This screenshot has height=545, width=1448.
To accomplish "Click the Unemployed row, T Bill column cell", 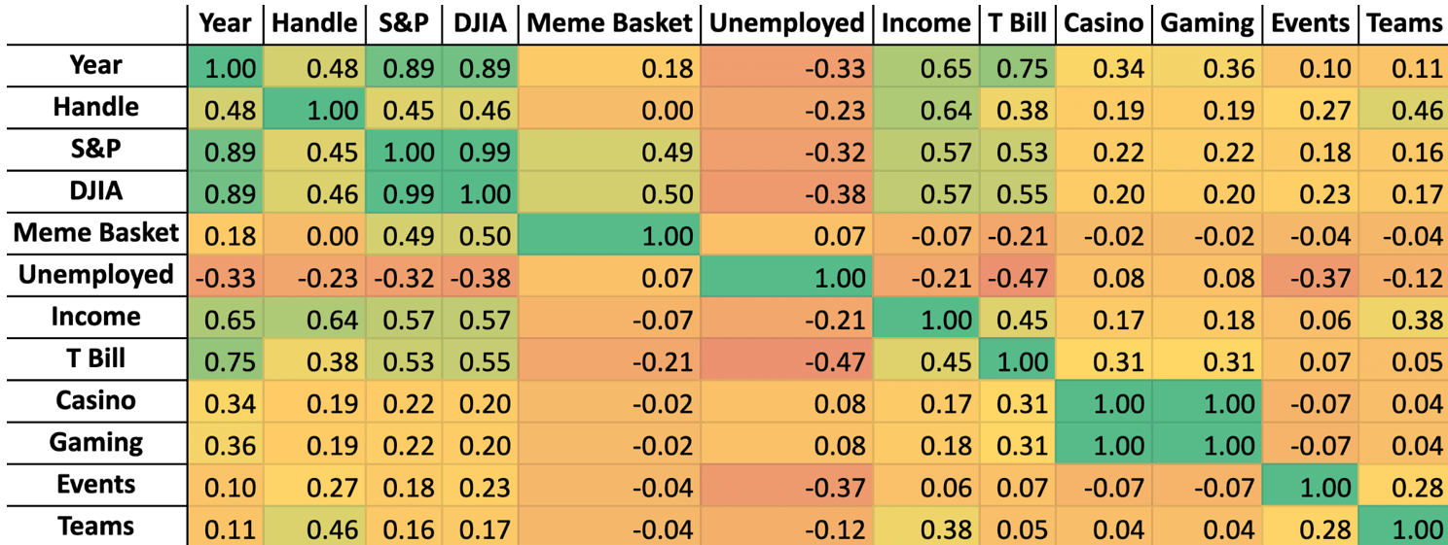I will pyautogui.click(x=1016, y=279).
